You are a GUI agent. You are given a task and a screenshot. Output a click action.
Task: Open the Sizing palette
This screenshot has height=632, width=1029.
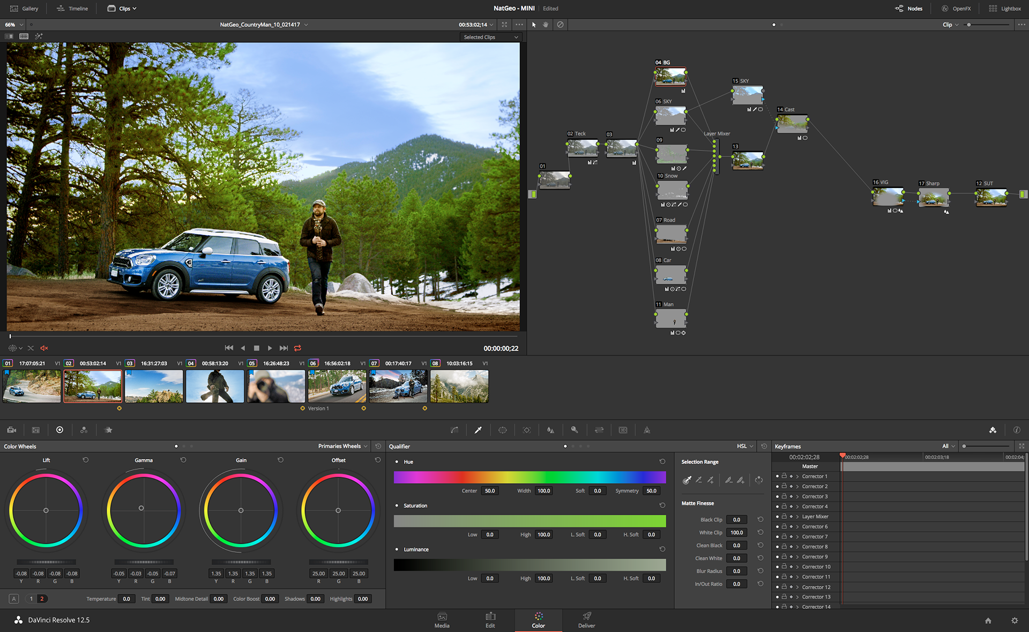[599, 430]
